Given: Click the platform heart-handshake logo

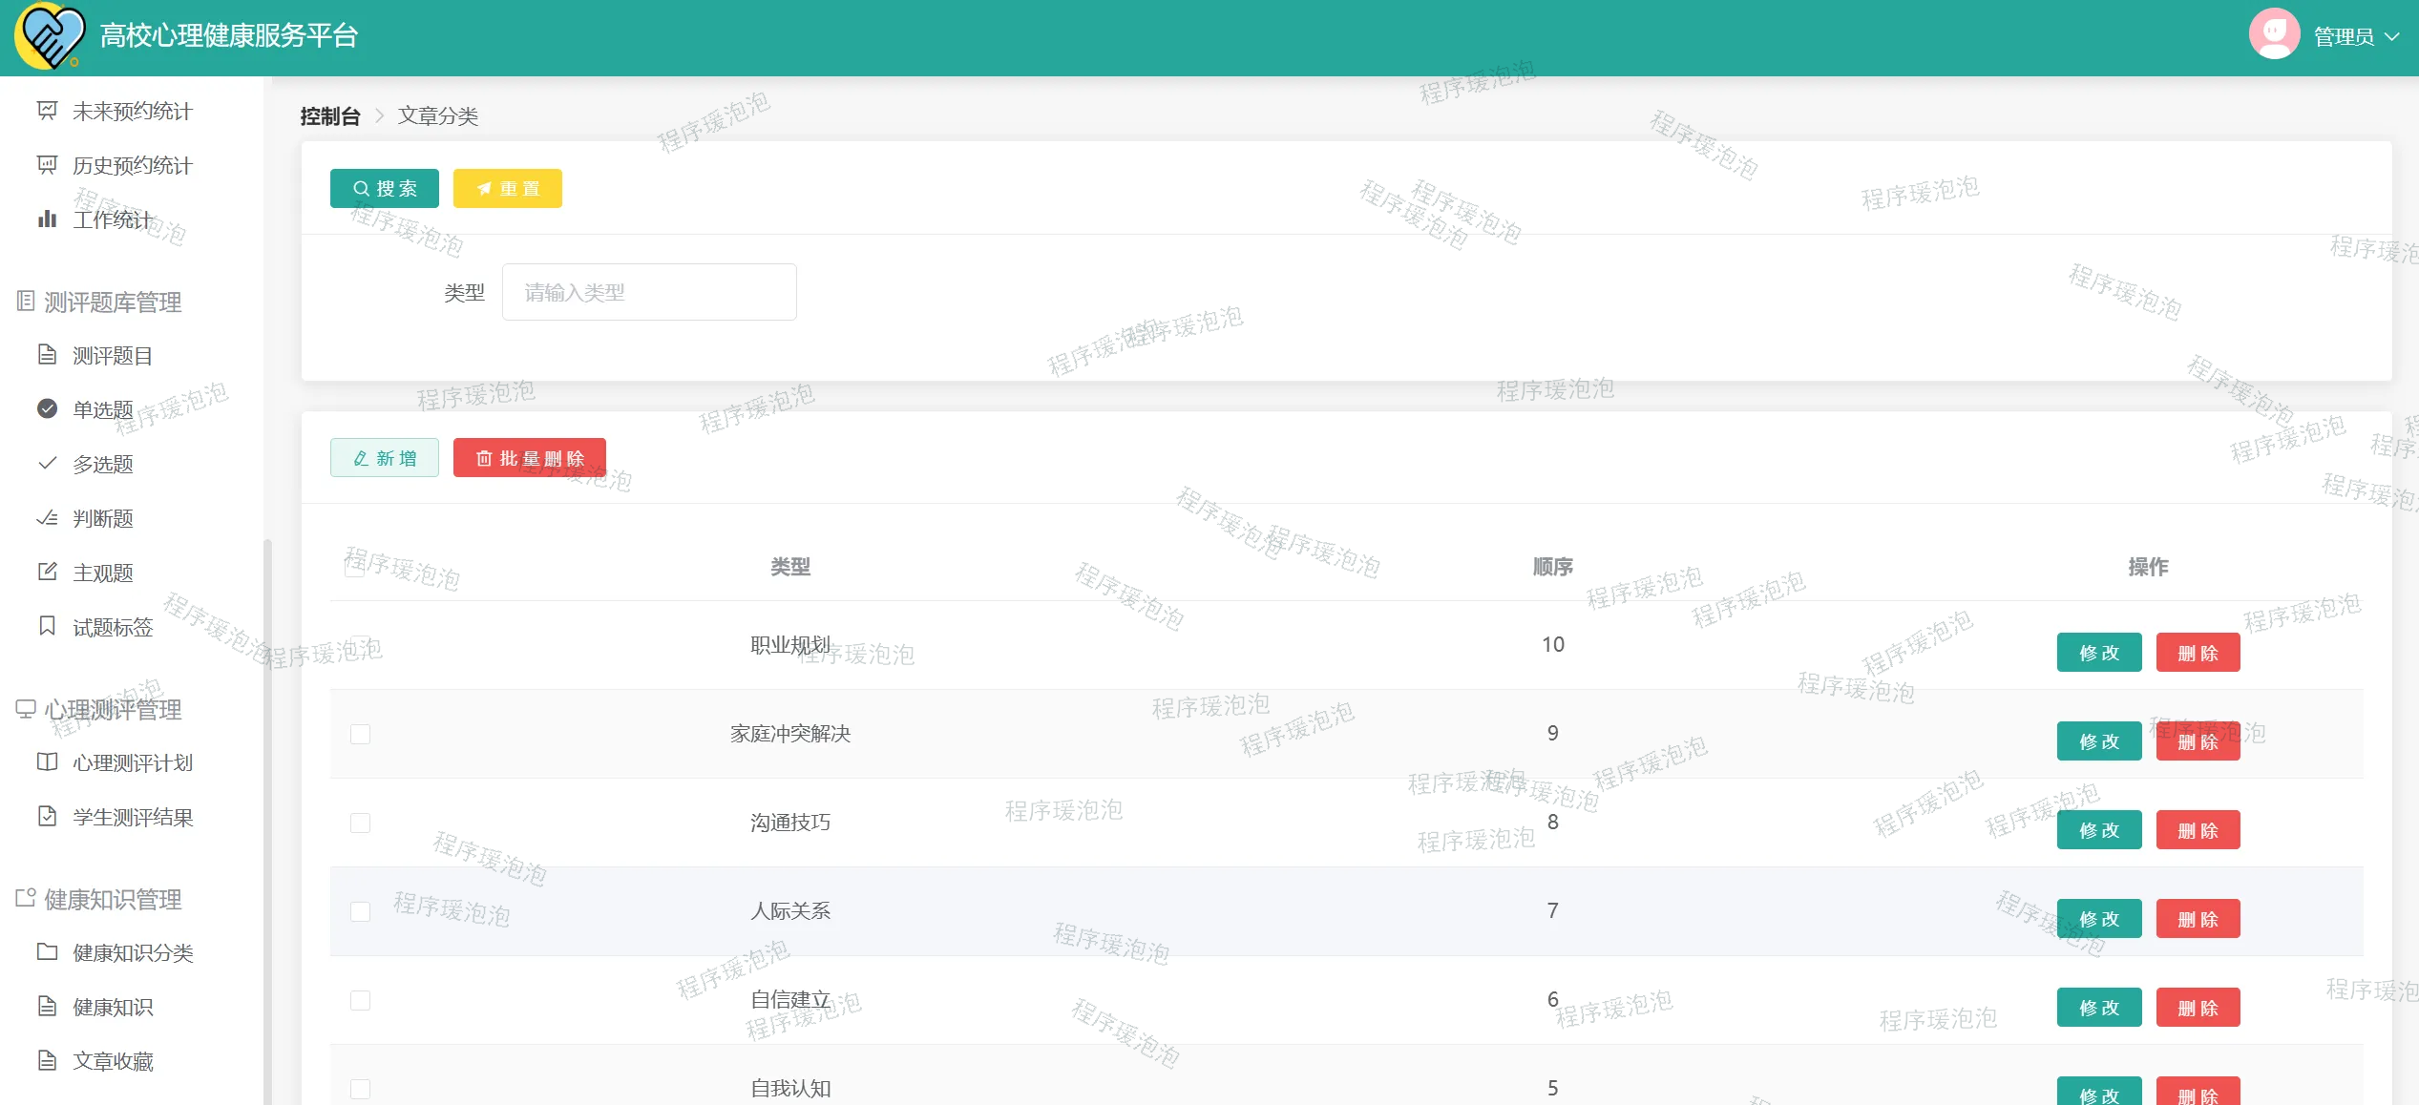Looking at the screenshot, I should [50, 36].
